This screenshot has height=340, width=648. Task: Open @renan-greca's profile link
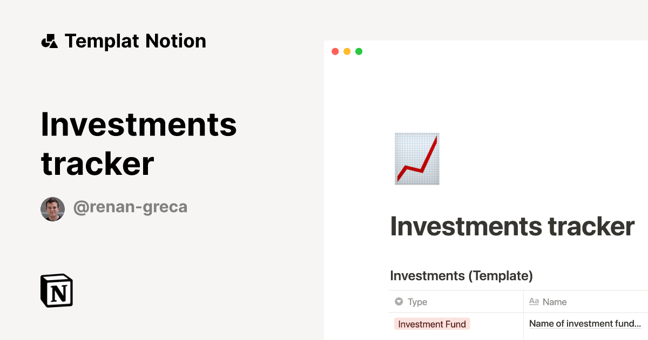tap(131, 207)
